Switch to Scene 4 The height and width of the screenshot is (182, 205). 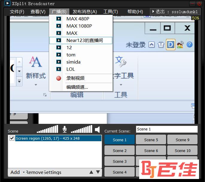pyautogui.click(x=119, y=172)
